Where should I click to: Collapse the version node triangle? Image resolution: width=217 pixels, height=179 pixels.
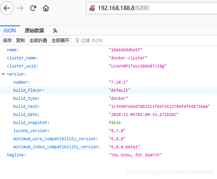pyautogui.click(x=3, y=74)
